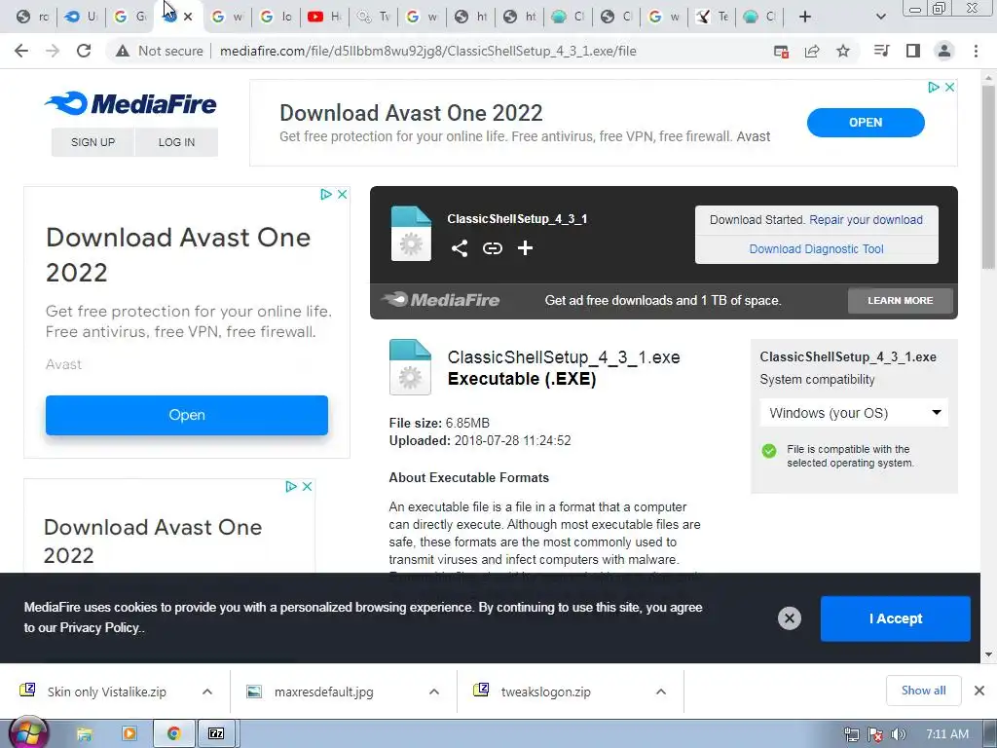
Task: Open the Windows Start menu orb
Action: tap(26, 733)
